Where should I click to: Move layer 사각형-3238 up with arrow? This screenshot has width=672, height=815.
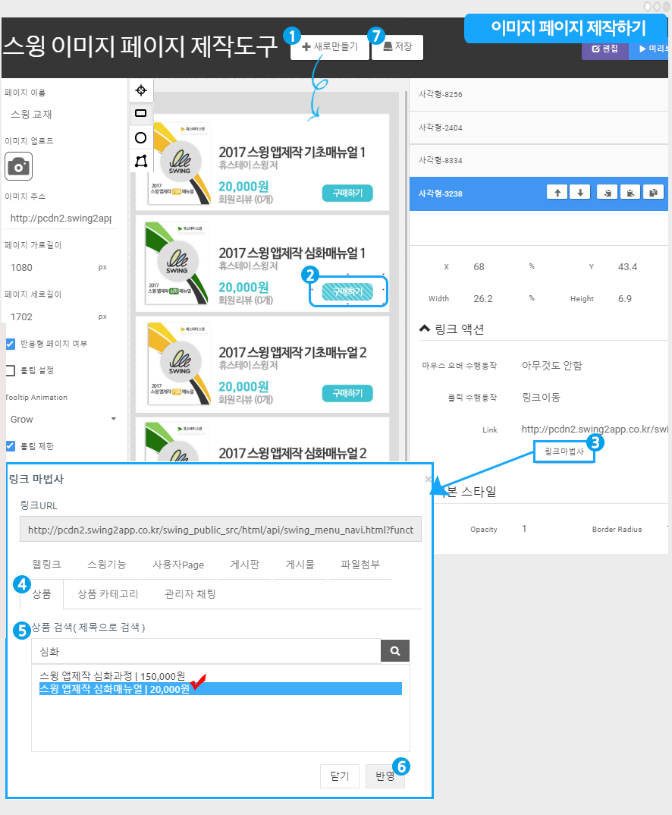pos(557,193)
